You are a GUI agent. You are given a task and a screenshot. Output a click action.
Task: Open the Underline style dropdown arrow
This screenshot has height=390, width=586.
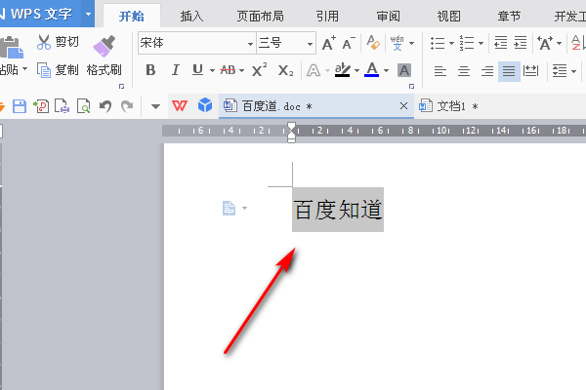pyautogui.click(x=212, y=70)
